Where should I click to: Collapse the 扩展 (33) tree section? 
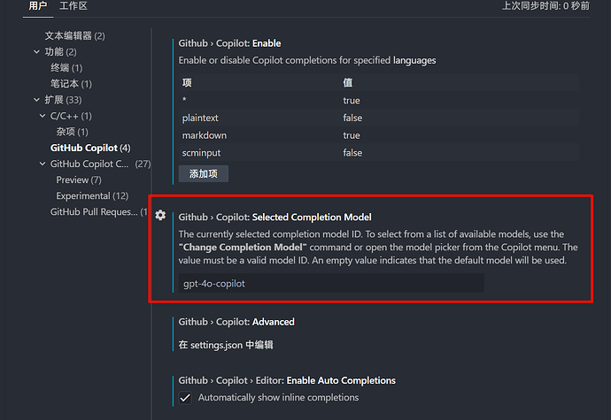point(36,100)
